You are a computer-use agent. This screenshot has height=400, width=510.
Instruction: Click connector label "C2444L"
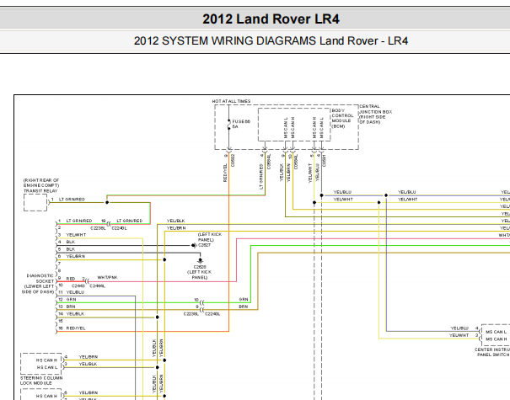97,285
